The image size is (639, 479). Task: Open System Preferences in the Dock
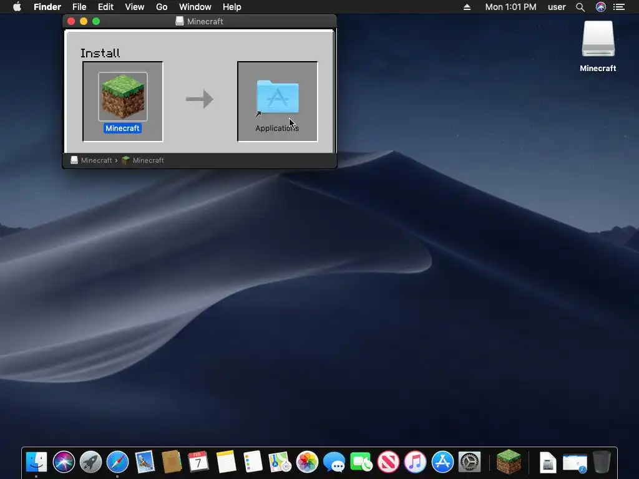click(x=469, y=462)
